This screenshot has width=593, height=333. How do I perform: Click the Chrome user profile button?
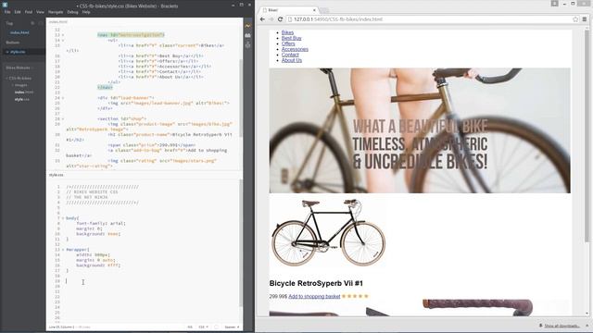pos(554,4)
